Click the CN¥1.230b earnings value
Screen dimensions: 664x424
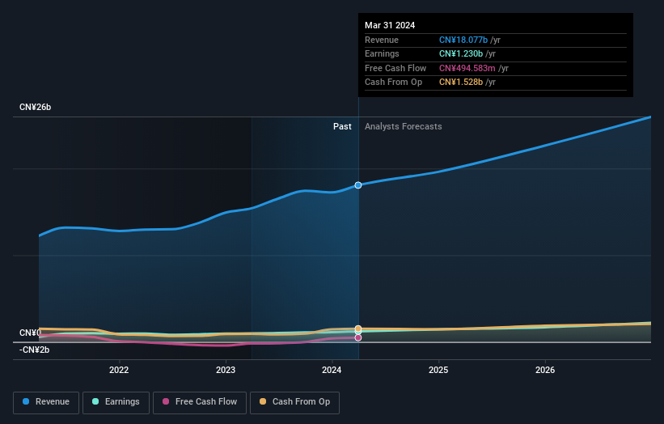(x=461, y=53)
